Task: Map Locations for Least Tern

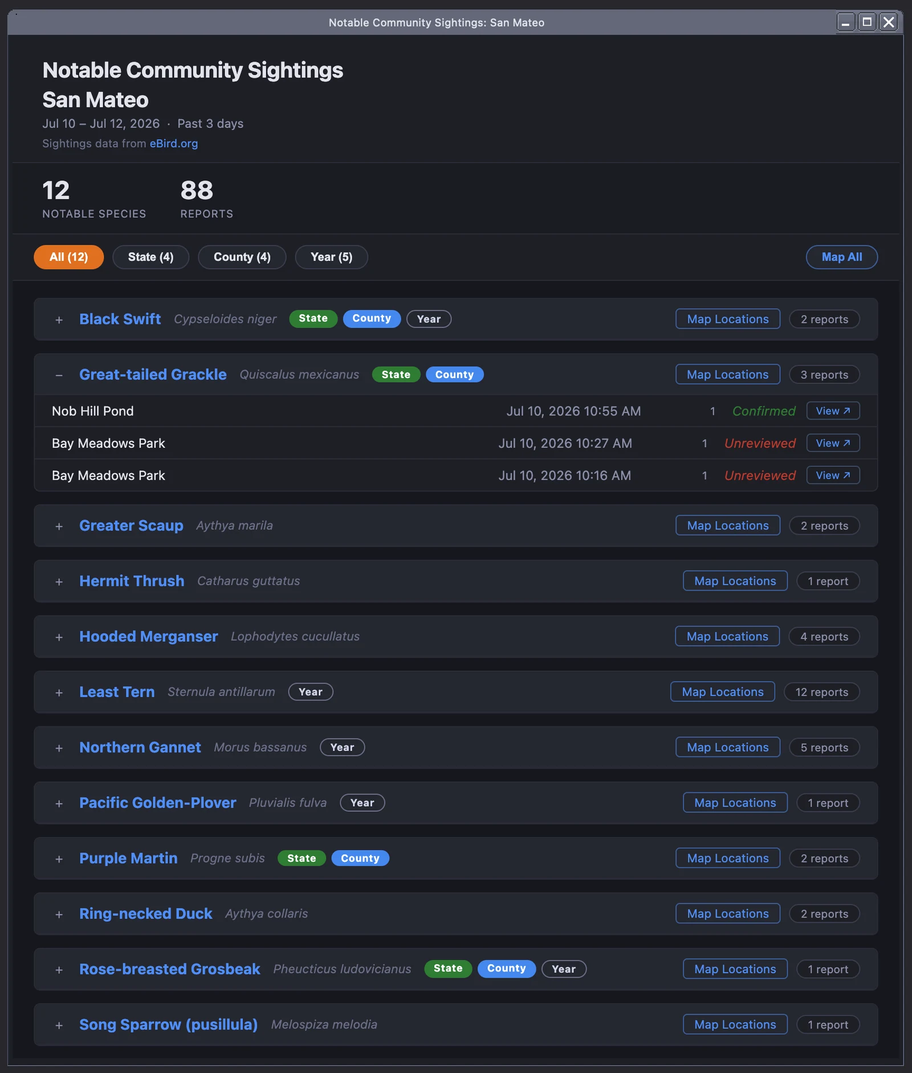Action: pyautogui.click(x=723, y=692)
